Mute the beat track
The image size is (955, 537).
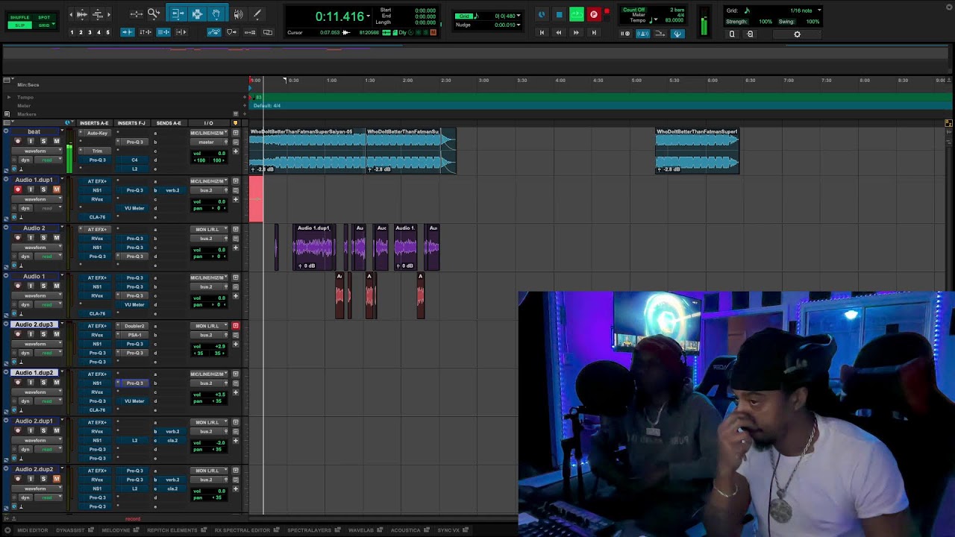tap(56, 142)
